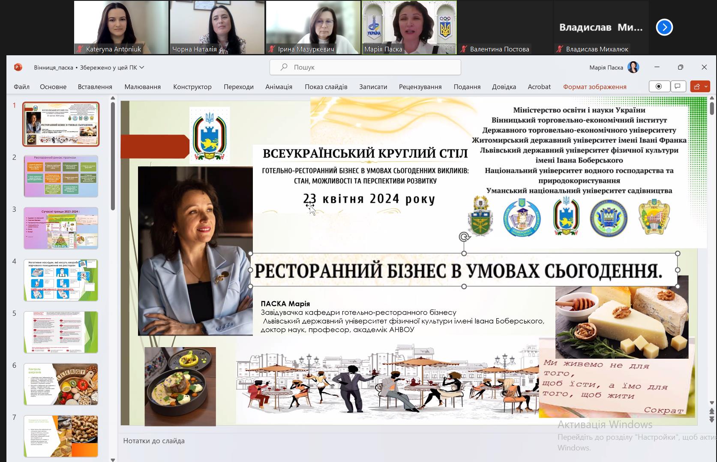
Task: Click muted mic icon of Kateryna Antoniuk
Action: 80,49
